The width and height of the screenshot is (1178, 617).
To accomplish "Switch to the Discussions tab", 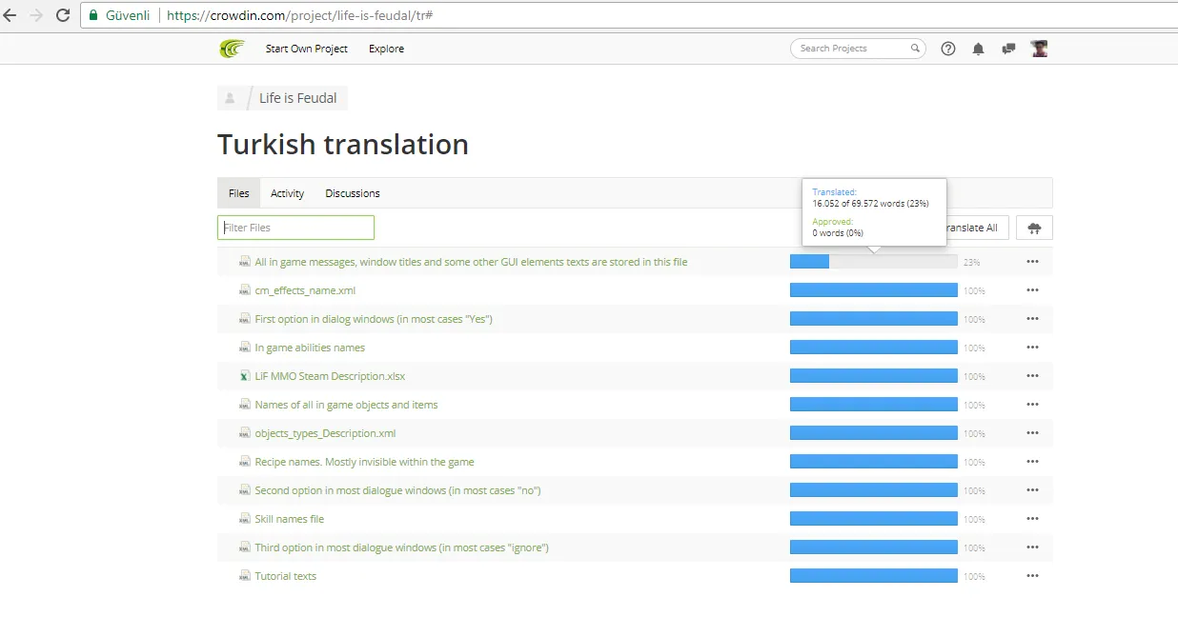I will click(x=353, y=193).
